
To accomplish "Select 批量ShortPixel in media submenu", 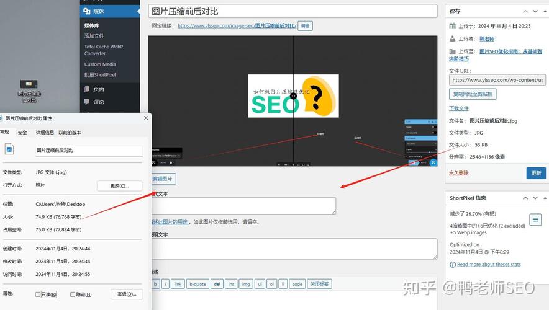I will click(x=100, y=75).
